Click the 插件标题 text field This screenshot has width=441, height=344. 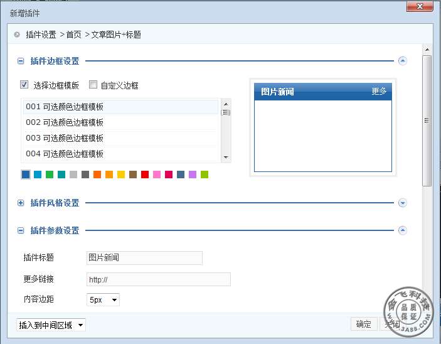[x=144, y=257]
